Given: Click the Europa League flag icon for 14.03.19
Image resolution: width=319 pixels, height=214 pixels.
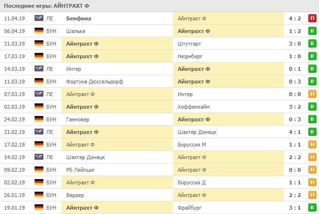Looking at the screenshot, I should tap(39, 69).
